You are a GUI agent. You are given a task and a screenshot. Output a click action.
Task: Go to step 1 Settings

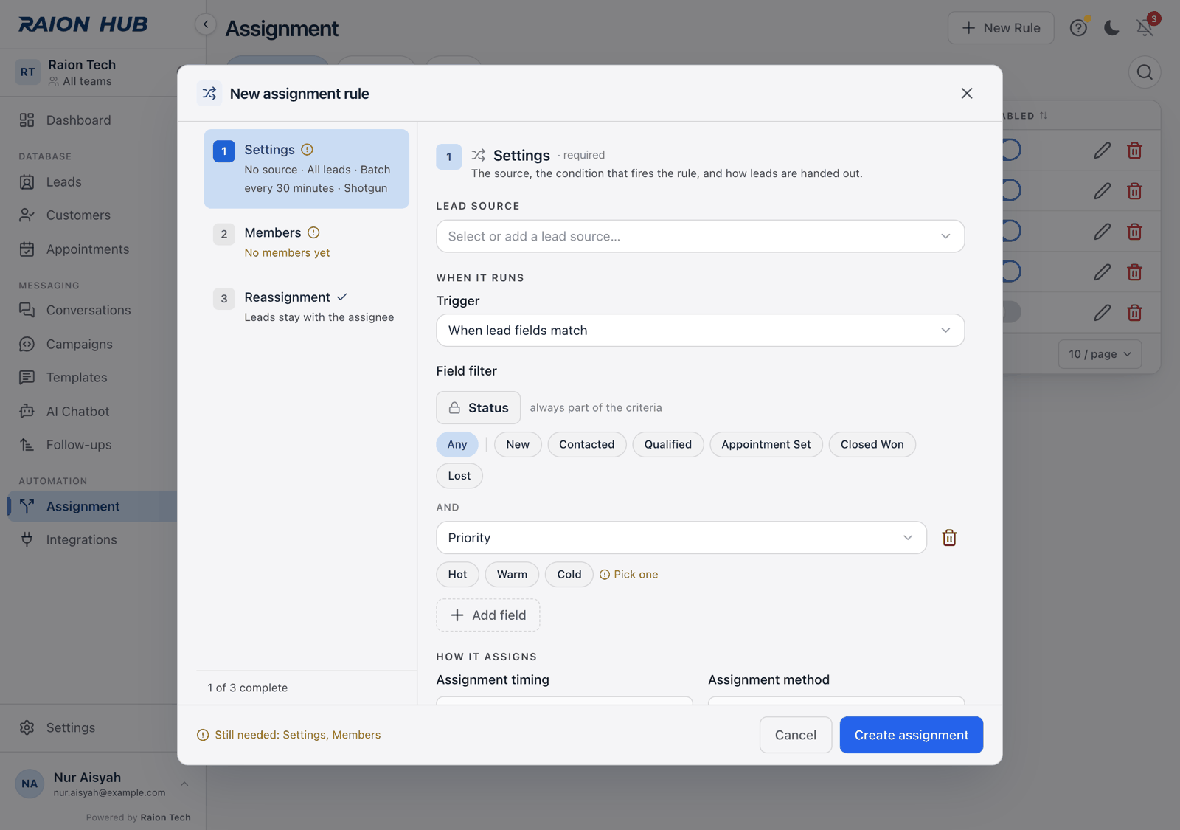[307, 169]
